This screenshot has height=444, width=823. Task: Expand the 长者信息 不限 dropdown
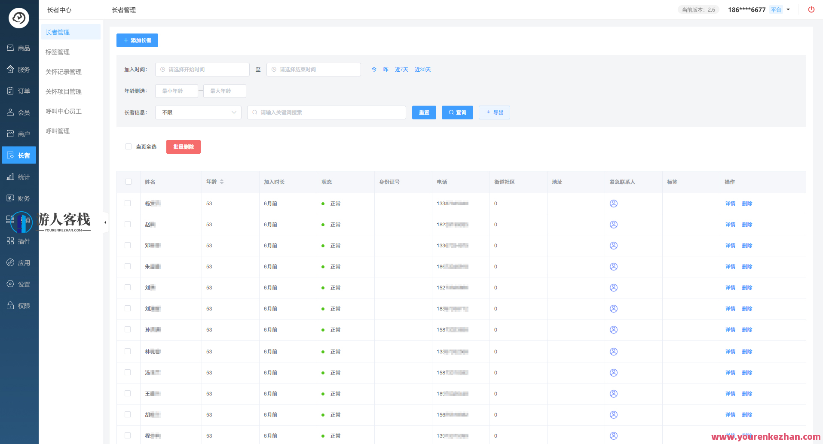tap(198, 113)
